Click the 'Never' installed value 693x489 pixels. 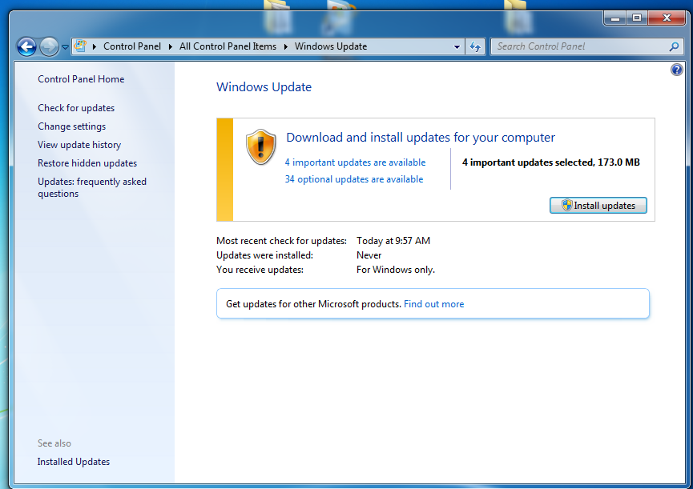point(369,255)
